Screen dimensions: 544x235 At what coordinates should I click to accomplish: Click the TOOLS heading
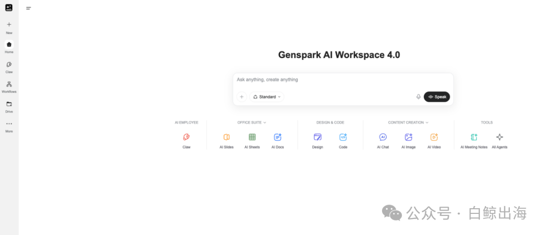point(487,122)
